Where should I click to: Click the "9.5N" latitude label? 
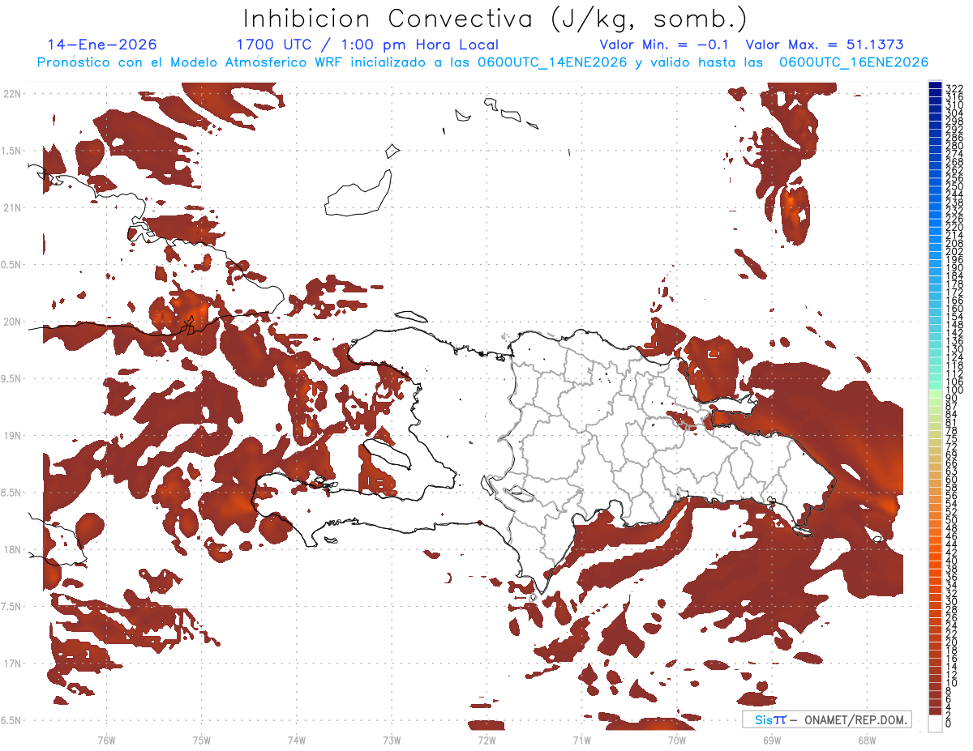(x=12, y=378)
